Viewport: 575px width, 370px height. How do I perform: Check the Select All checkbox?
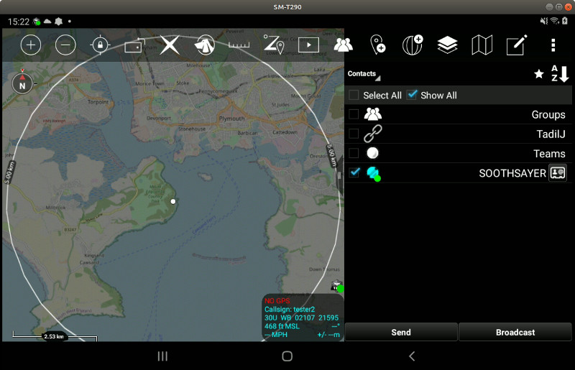pos(354,95)
